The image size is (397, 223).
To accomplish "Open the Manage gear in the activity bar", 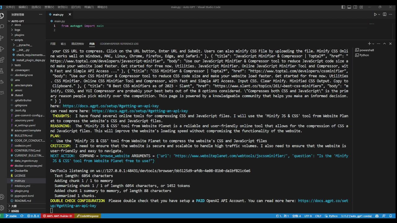I will click(x=2, y=208).
